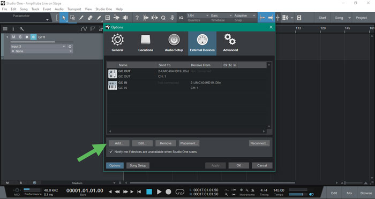
Task: Open Song Setup from Options dialog
Action: click(x=138, y=165)
